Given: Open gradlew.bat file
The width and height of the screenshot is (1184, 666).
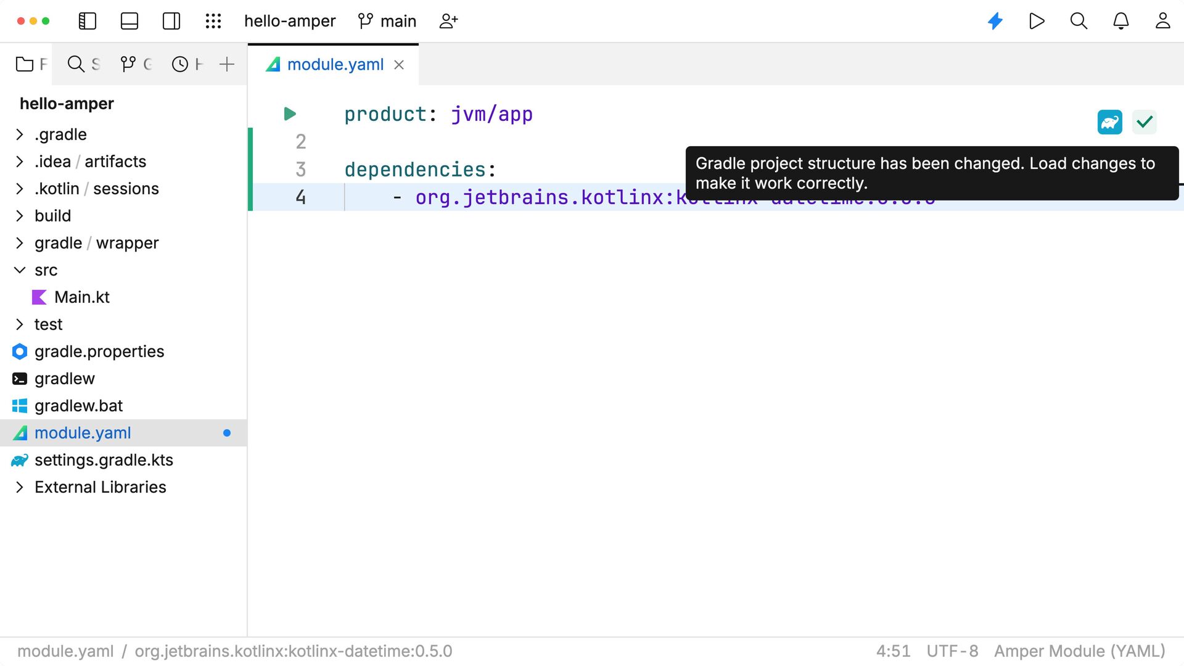Looking at the screenshot, I should tap(78, 406).
